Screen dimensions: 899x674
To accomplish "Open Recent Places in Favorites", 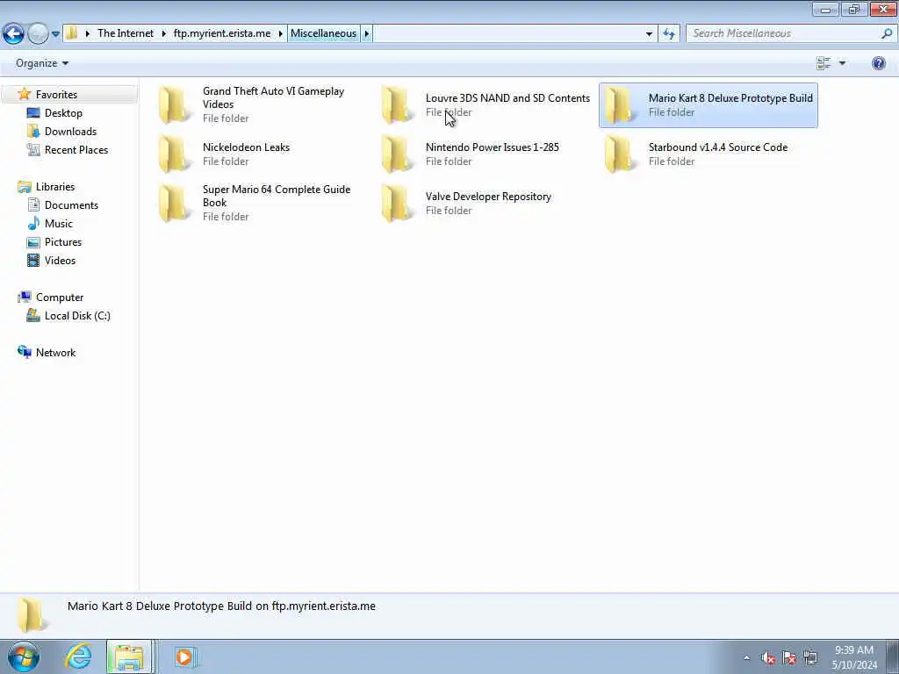I will [x=76, y=149].
